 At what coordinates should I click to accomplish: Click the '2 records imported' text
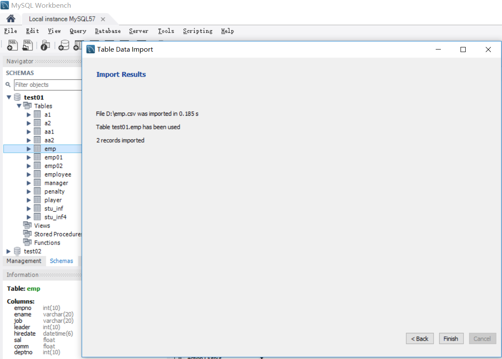(x=121, y=140)
